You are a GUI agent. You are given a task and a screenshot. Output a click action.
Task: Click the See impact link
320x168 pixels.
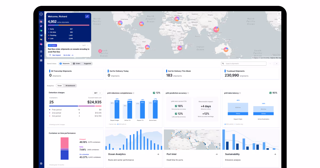click(x=57, y=55)
